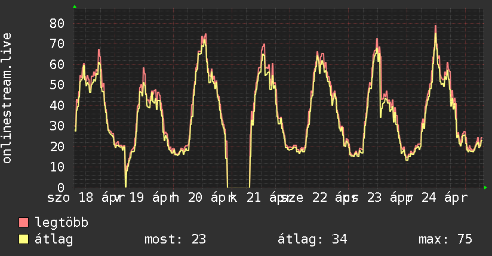The width and height of the screenshot is (492, 256).
Task: Click the 'max: 75' maximum value
Action: pos(445,239)
